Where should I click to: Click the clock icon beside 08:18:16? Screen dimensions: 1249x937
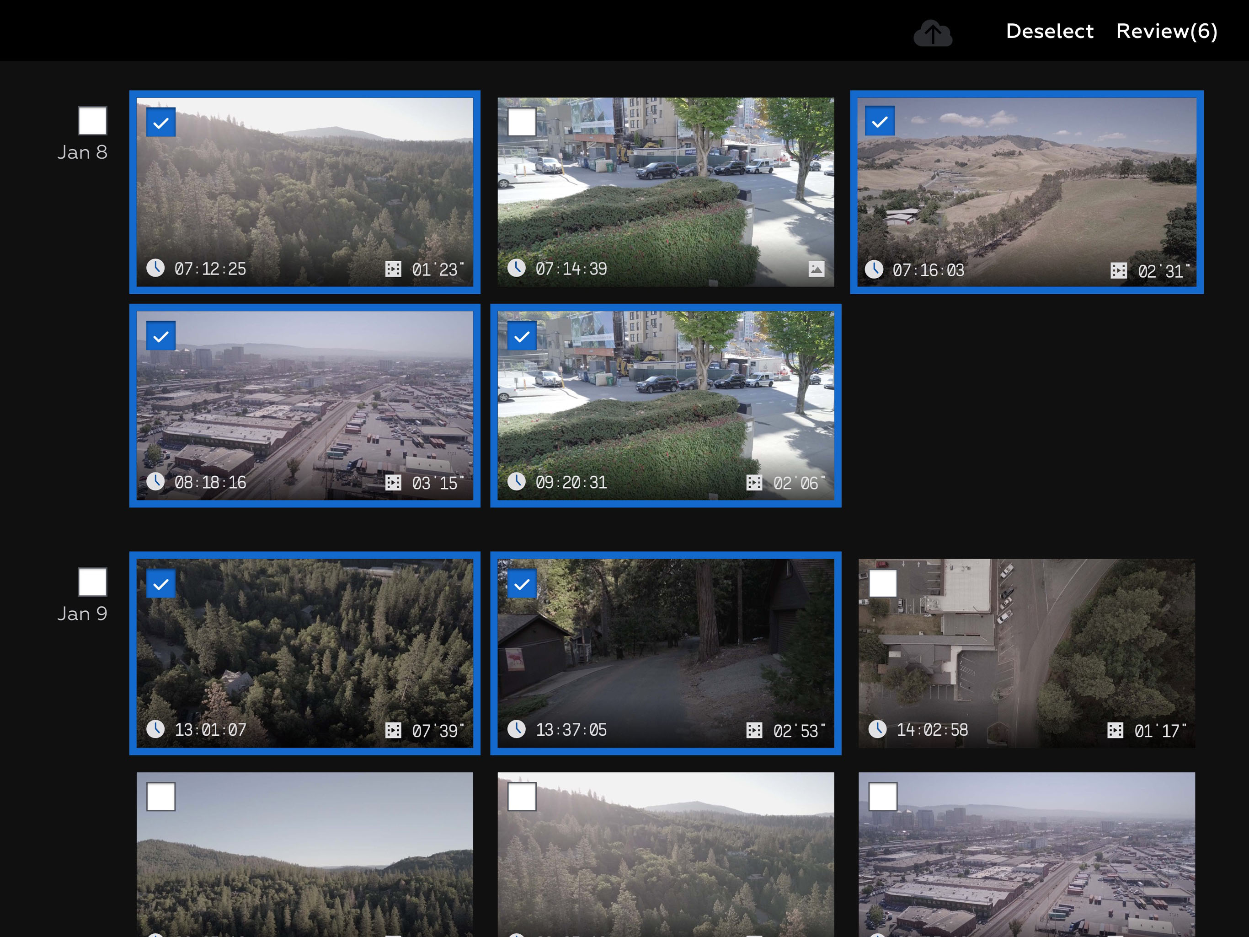pos(155,481)
